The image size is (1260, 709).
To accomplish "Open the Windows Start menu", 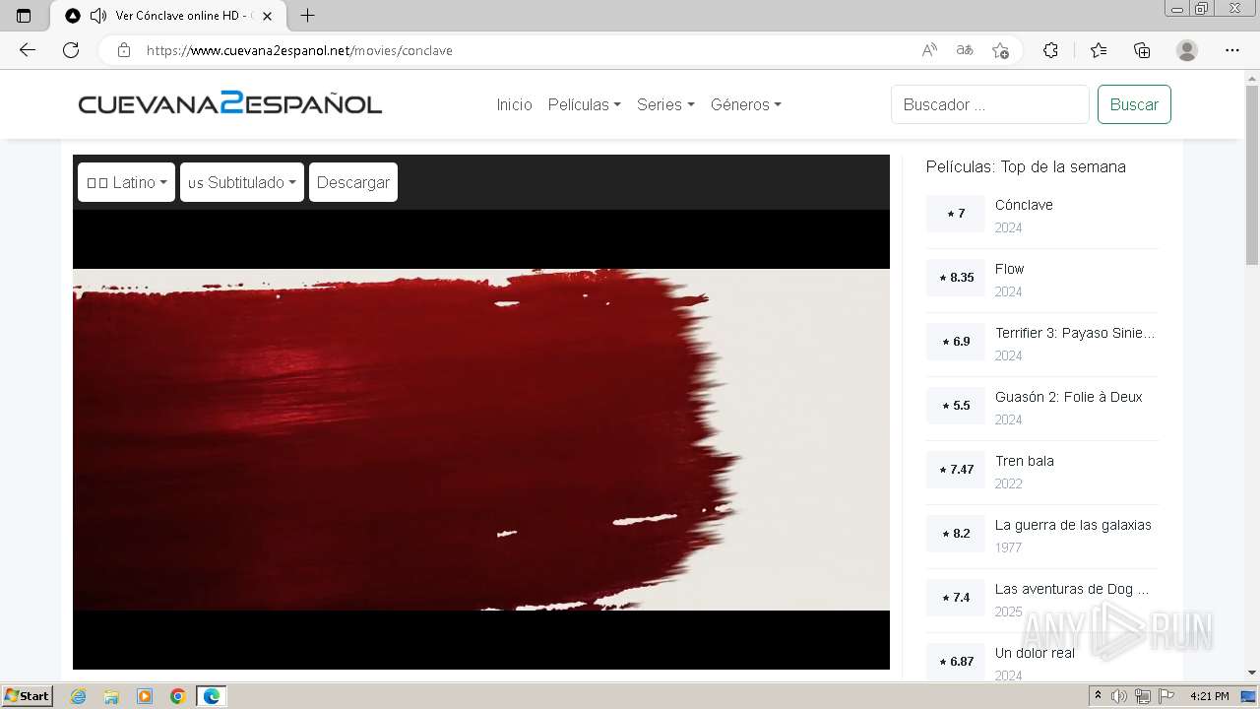I will click(x=28, y=695).
